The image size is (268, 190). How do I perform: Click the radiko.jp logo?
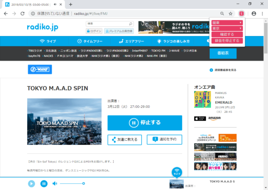[x=43, y=27]
